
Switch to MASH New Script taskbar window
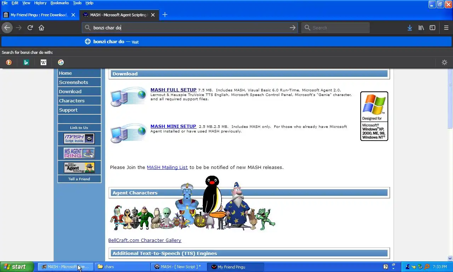coord(179,267)
